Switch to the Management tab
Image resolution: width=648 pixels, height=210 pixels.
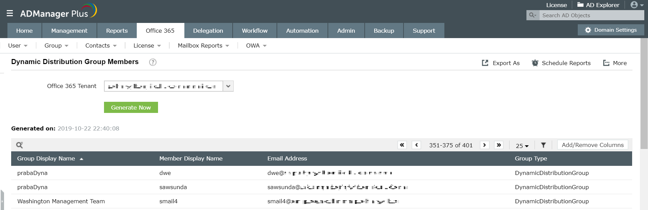point(69,31)
